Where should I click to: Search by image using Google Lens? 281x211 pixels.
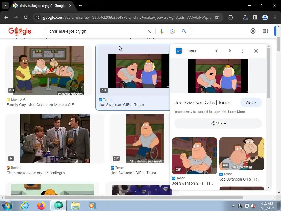(172, 31)
